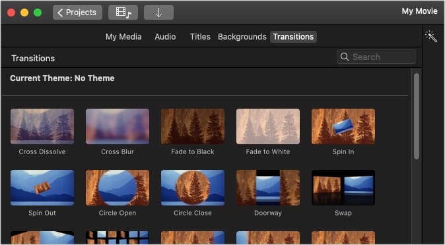Click the Circle Open label text
Image resolution: width=445 pixels, height=245 pixels.
pos(118,213)
